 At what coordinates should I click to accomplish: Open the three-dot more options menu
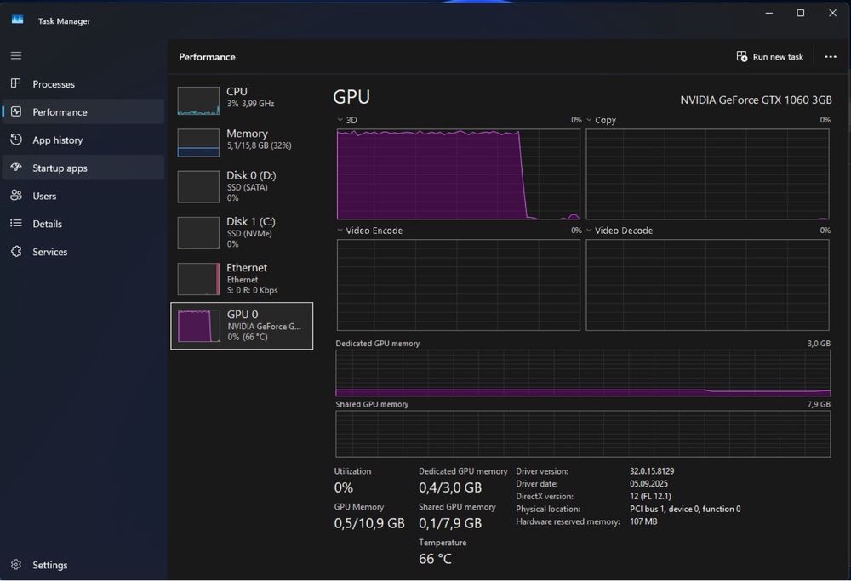[x=831, y=56]
